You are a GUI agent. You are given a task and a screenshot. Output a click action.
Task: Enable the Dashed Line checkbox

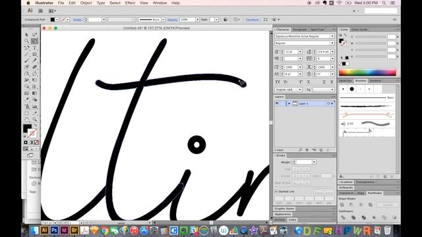coord(276,192)
